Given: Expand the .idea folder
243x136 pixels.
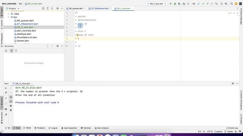Looking at the screenshot, I should point(8,14).
